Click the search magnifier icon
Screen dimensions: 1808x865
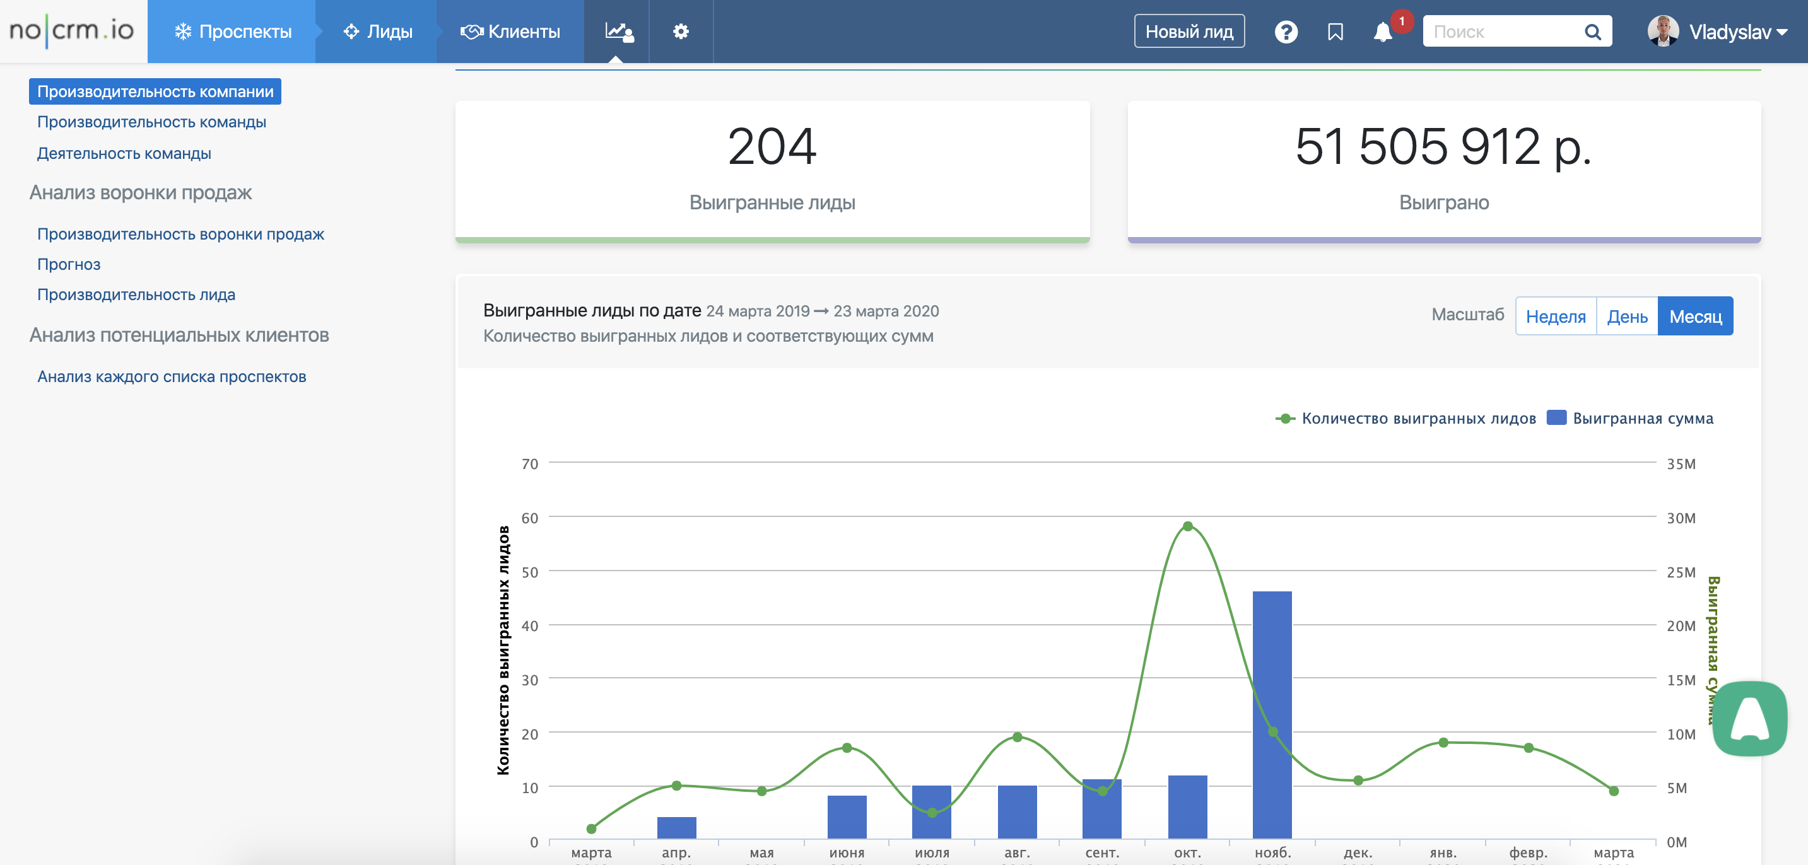[x=1592, y=32]
